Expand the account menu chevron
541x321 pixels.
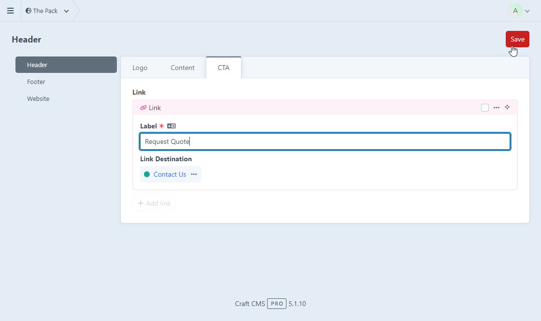click(x=527, y=11)
